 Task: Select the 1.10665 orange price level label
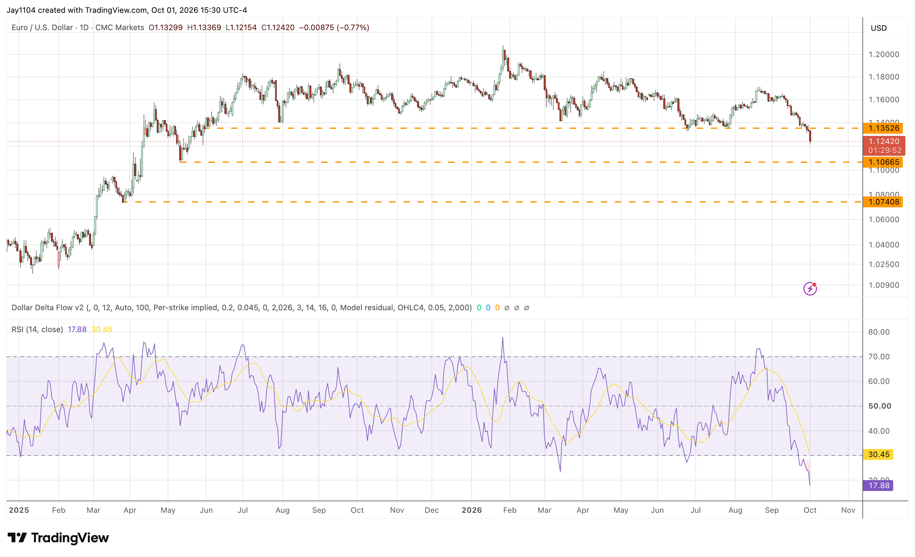[x=883, y=162]
